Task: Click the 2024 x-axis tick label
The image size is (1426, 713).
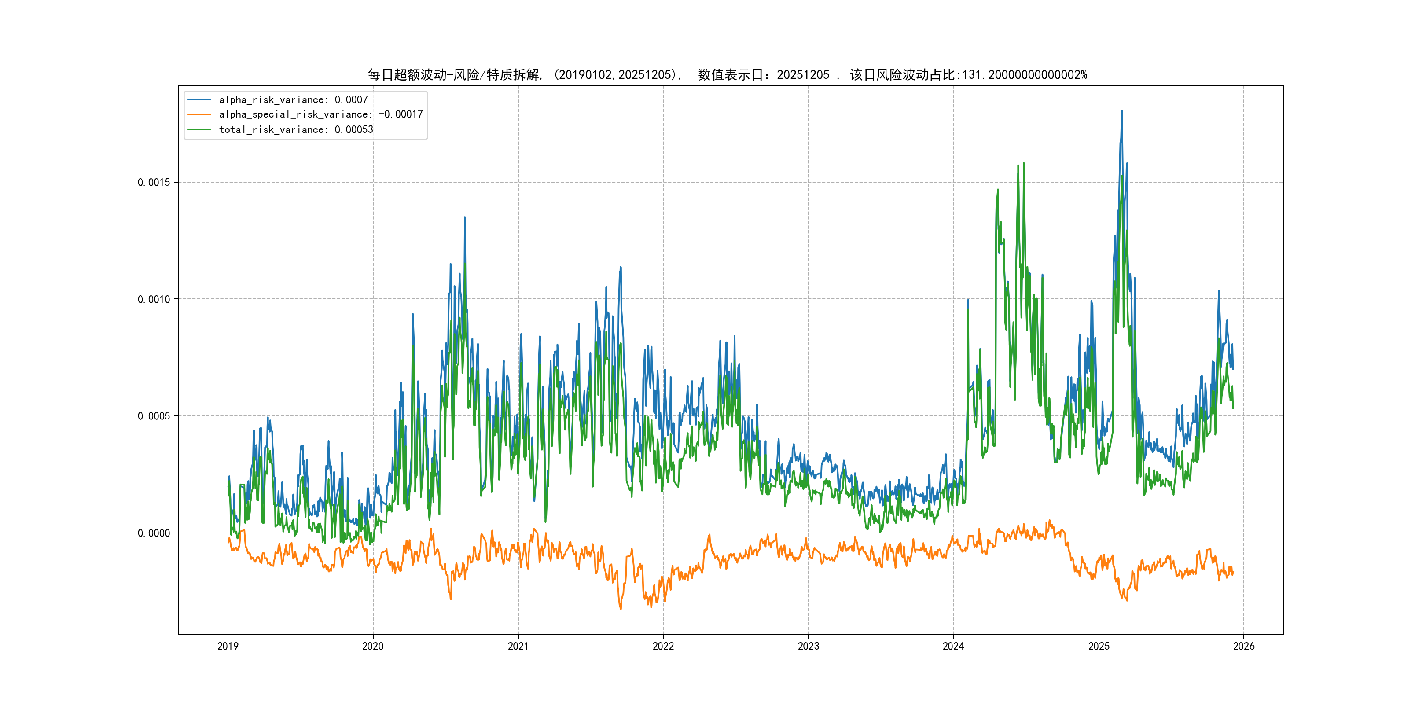Action: coord(953,646)
